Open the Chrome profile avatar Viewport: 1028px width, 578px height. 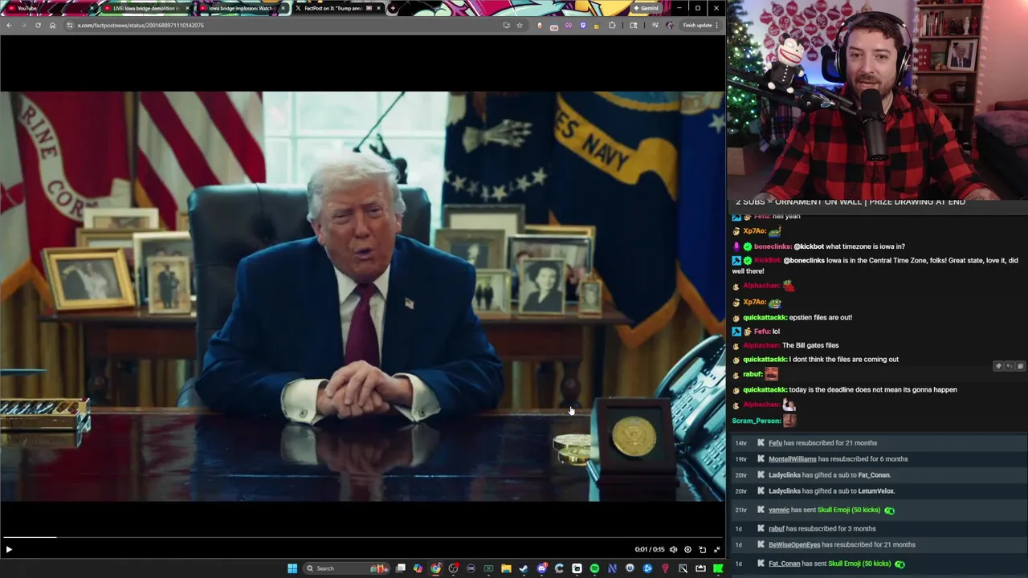click(669, 25)
